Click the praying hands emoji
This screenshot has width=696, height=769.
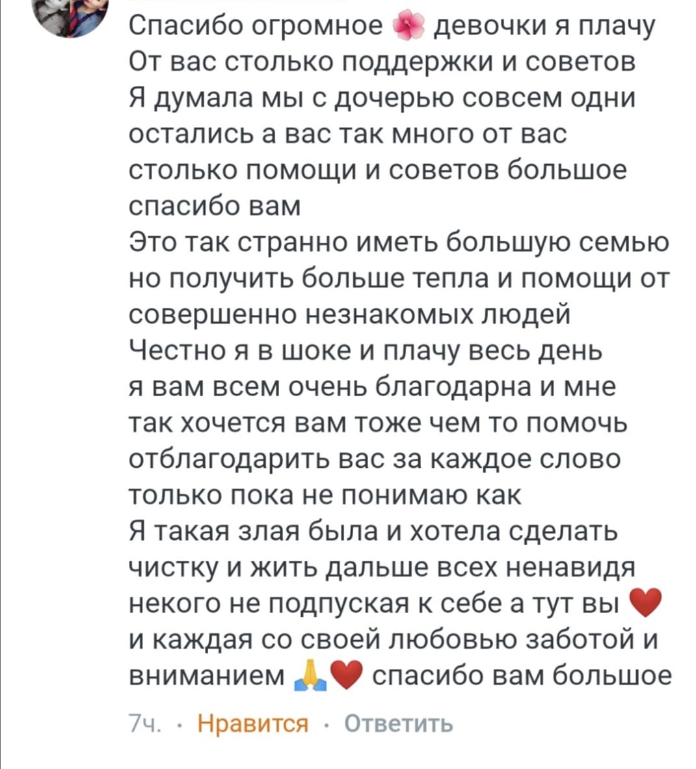310,676
